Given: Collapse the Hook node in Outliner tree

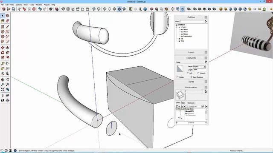Looking at the screenshot, I should (177, 27).
